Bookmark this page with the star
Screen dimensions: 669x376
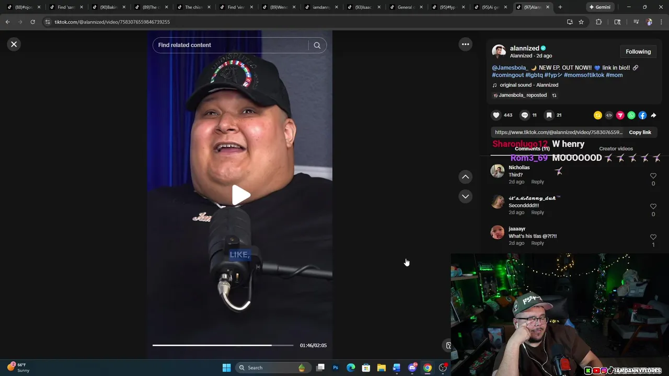click(x=581, y=22)
